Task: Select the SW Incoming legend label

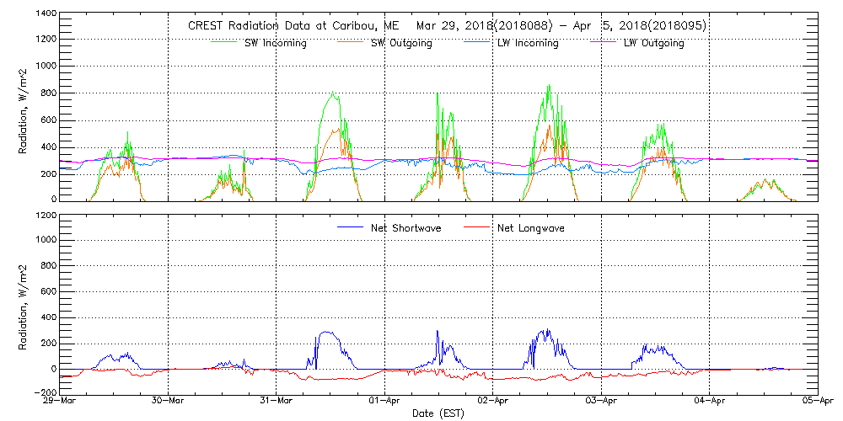Action: (276, 43)
